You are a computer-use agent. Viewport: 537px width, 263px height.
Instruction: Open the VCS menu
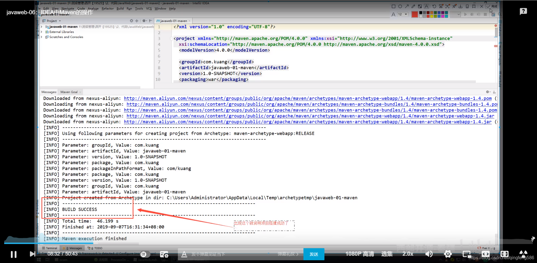tap(149, 8)
